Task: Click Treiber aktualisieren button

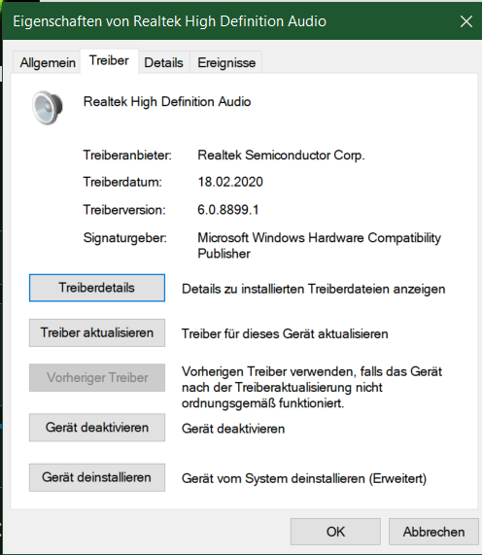Action: click(97, 332)
